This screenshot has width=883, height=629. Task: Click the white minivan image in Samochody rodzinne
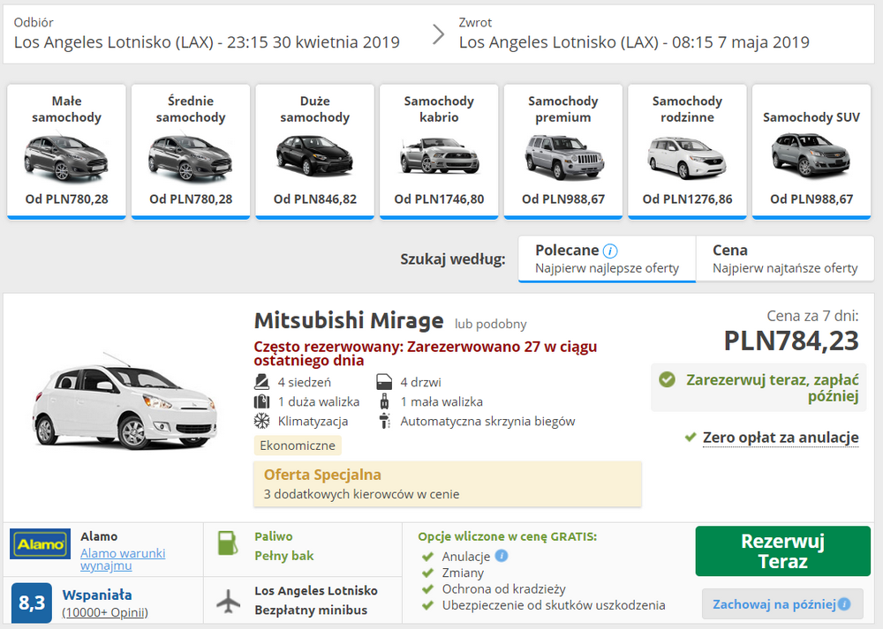coord(687,157)
